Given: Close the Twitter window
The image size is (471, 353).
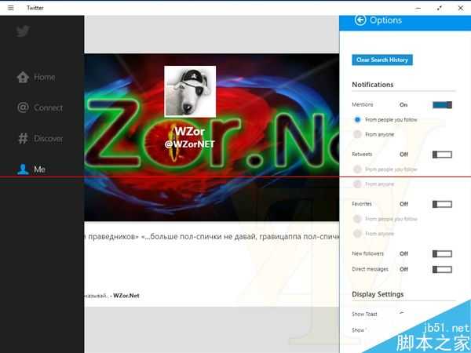Looking at the screenshot, I should coord(461,8).
